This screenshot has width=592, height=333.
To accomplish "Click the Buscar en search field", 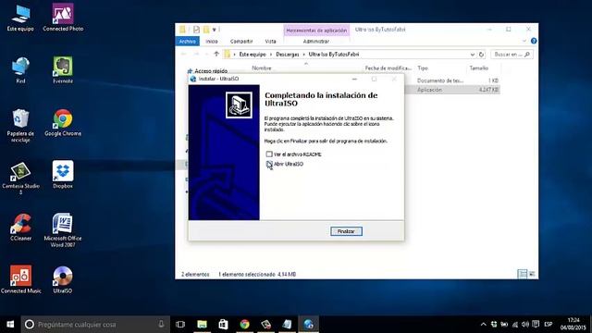I will [512, 55].
